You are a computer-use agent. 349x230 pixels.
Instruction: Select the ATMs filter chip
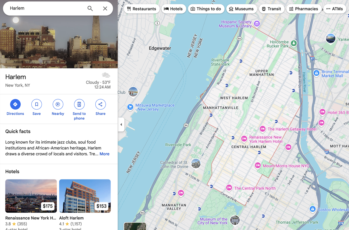point(335,9)
